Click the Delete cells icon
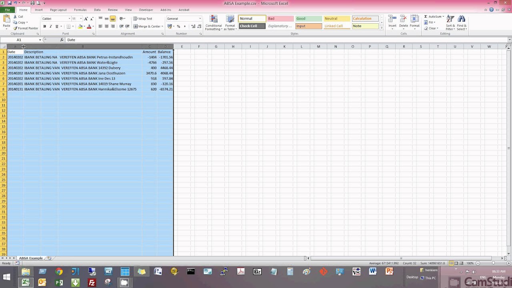512x288 pixels. coord(403,19)
